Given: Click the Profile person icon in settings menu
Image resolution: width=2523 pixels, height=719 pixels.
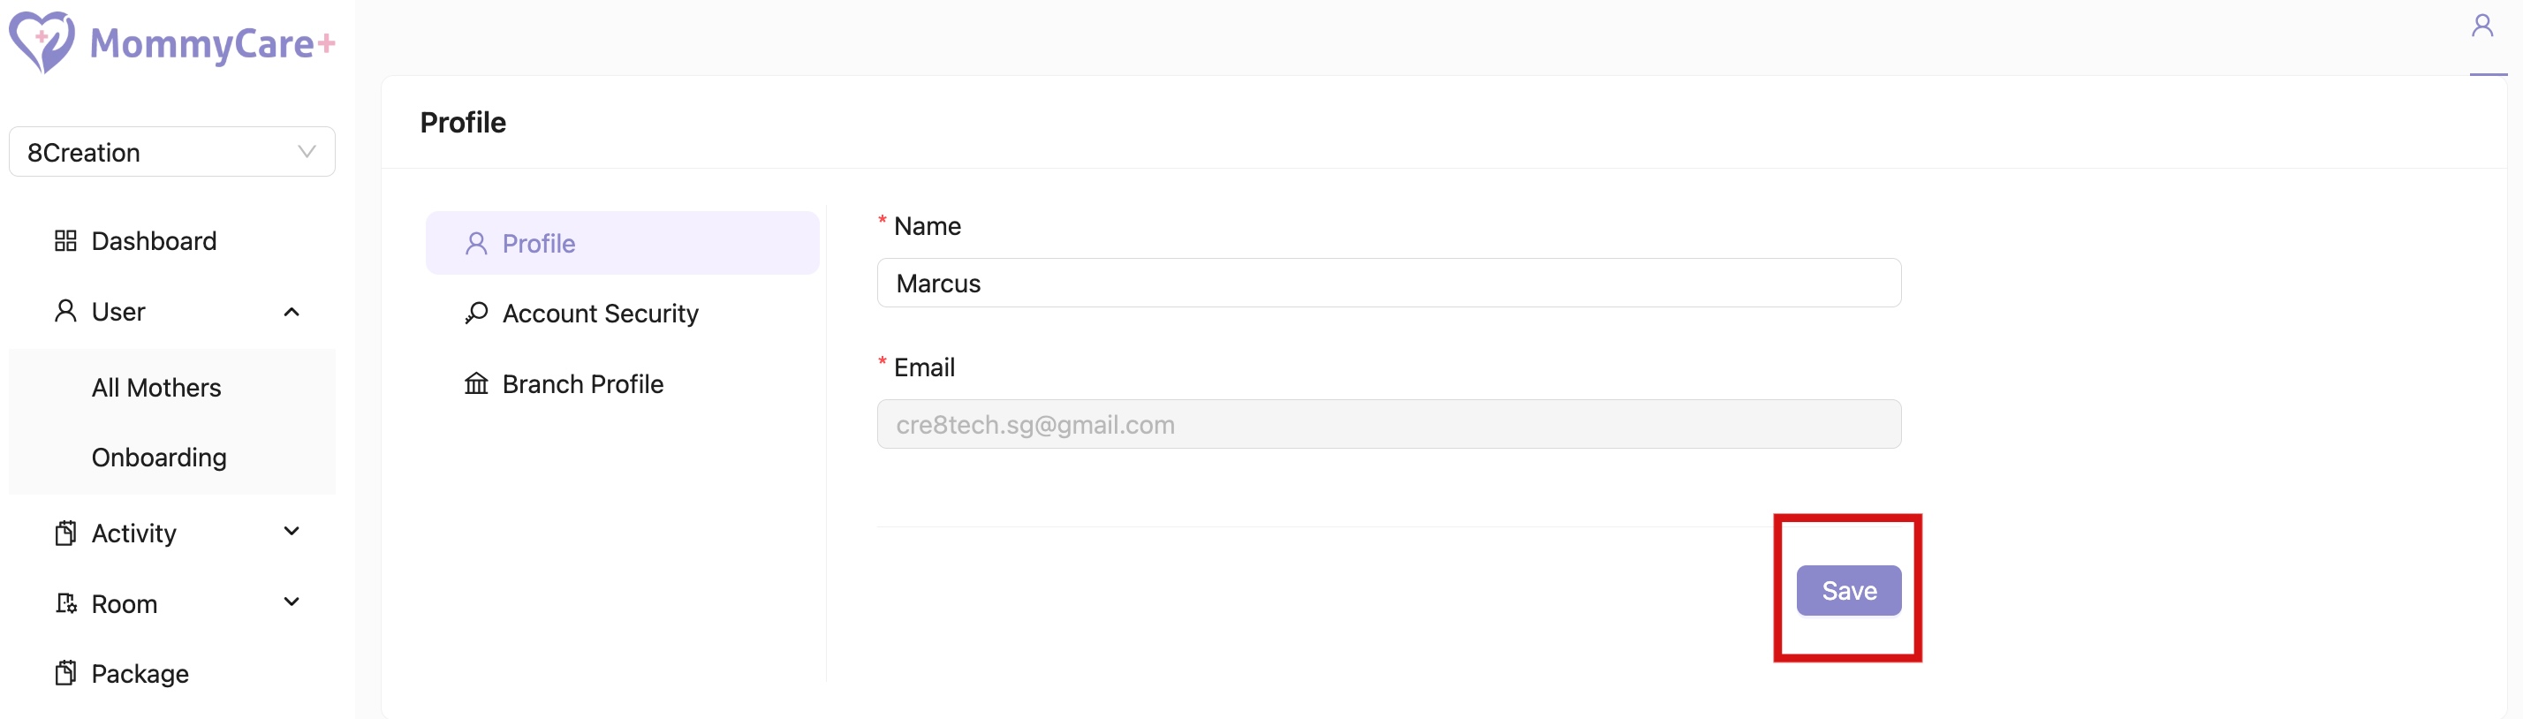Looking at the screenshot, I should point(477,243).
